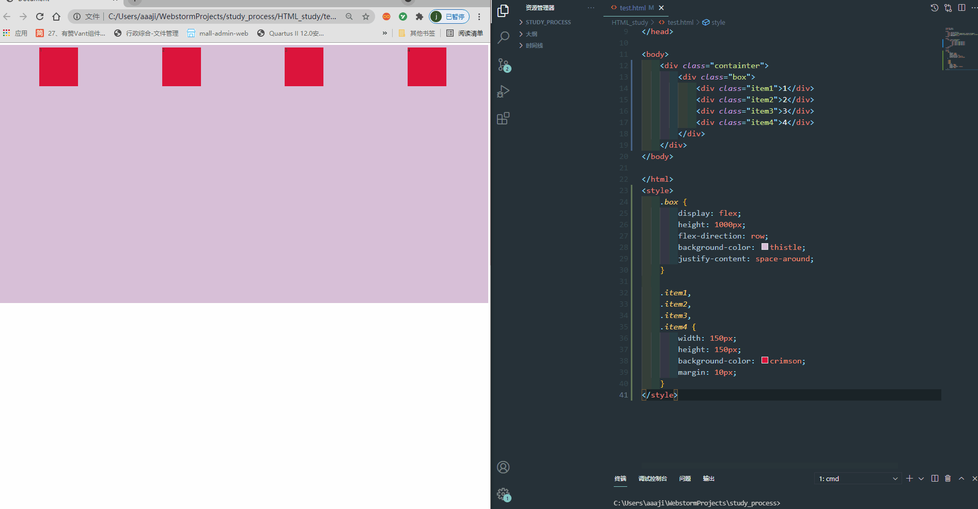
Task: Open the Manage gear menu
Action: 504,495
